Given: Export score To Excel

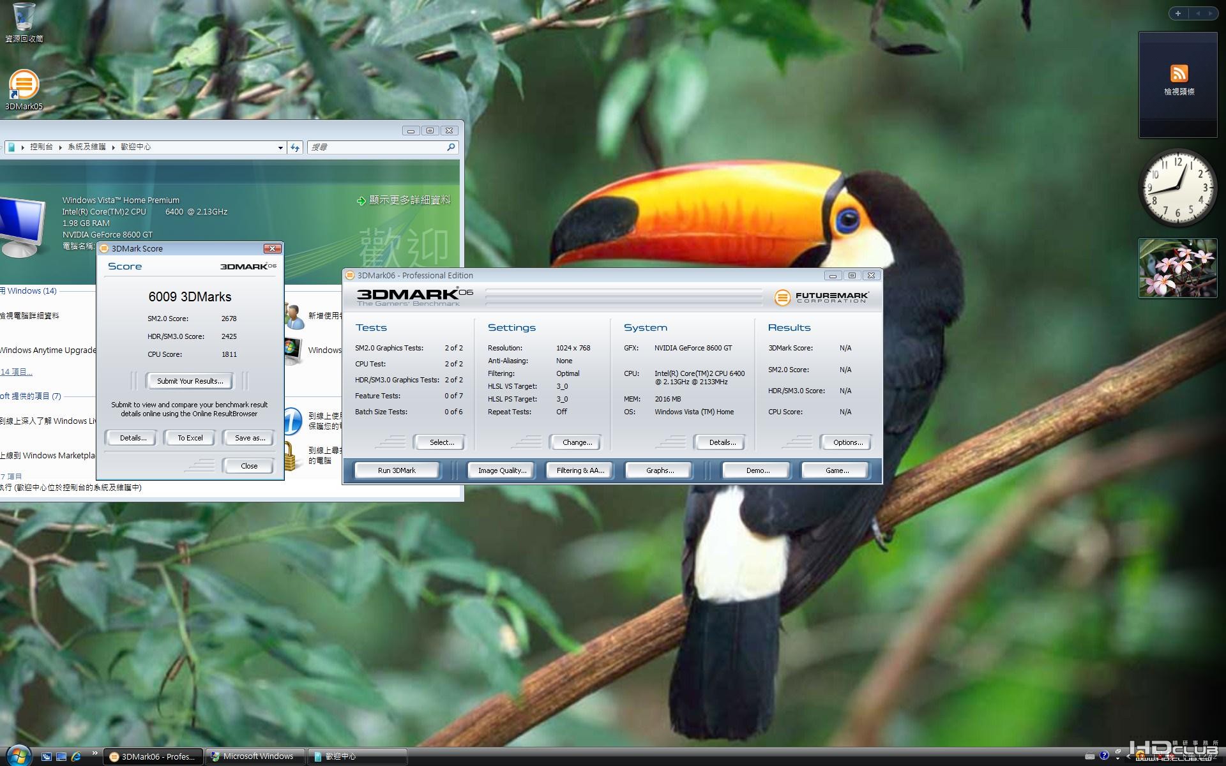Looking at the screenshot, I should pos(190,438).
